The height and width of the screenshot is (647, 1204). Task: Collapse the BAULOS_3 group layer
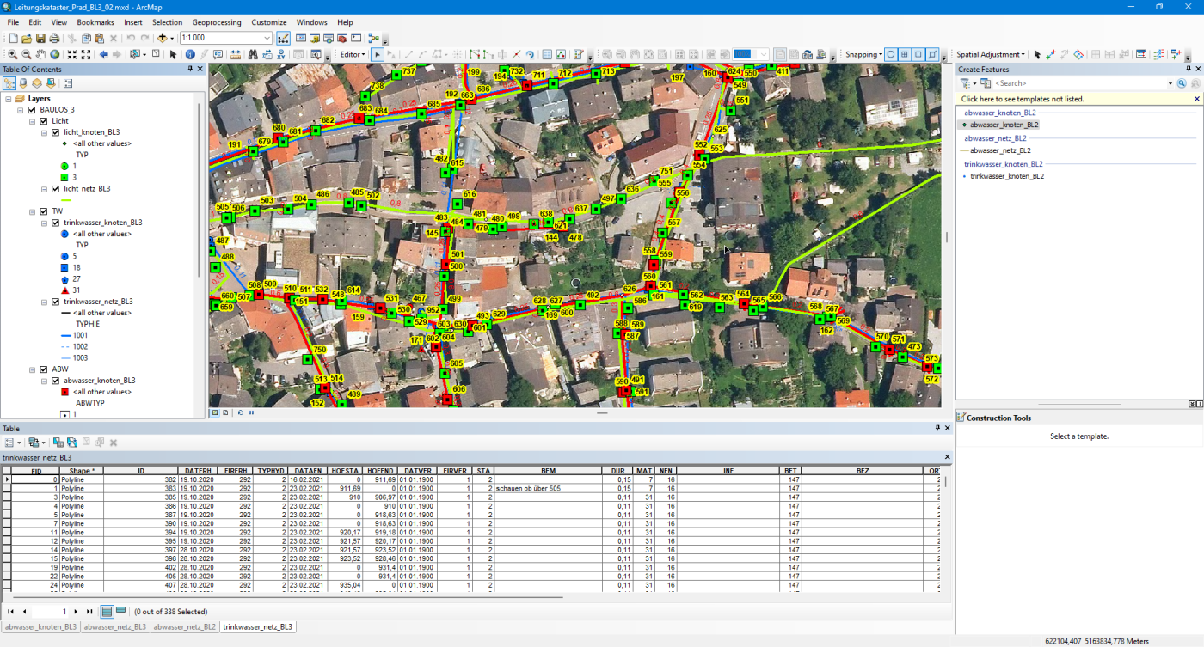tap(21, 110)
